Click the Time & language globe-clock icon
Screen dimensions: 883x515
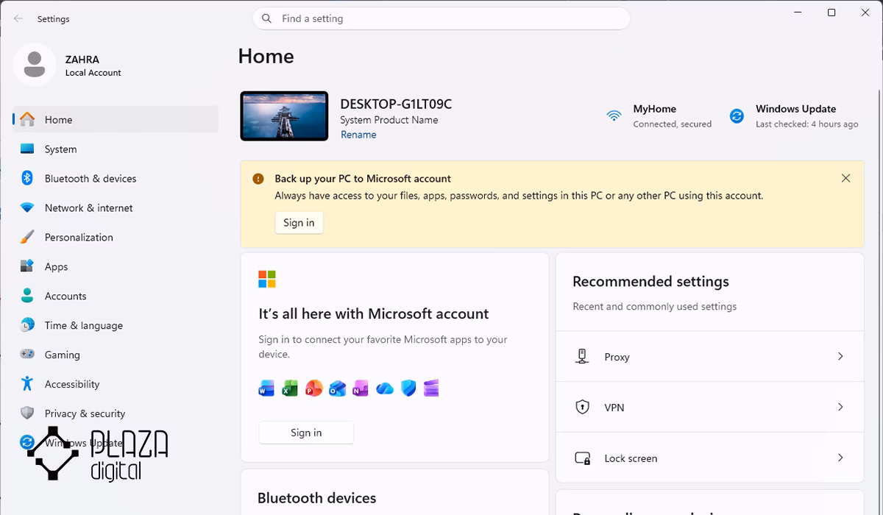[27, 325]
